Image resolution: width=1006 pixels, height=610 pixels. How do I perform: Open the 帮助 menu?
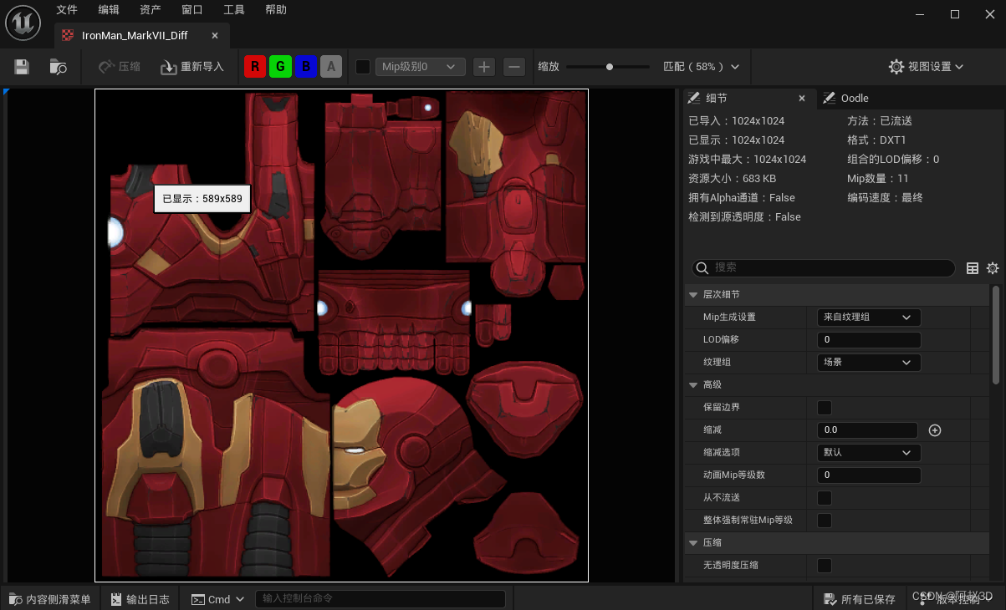(x=276, y=10)
